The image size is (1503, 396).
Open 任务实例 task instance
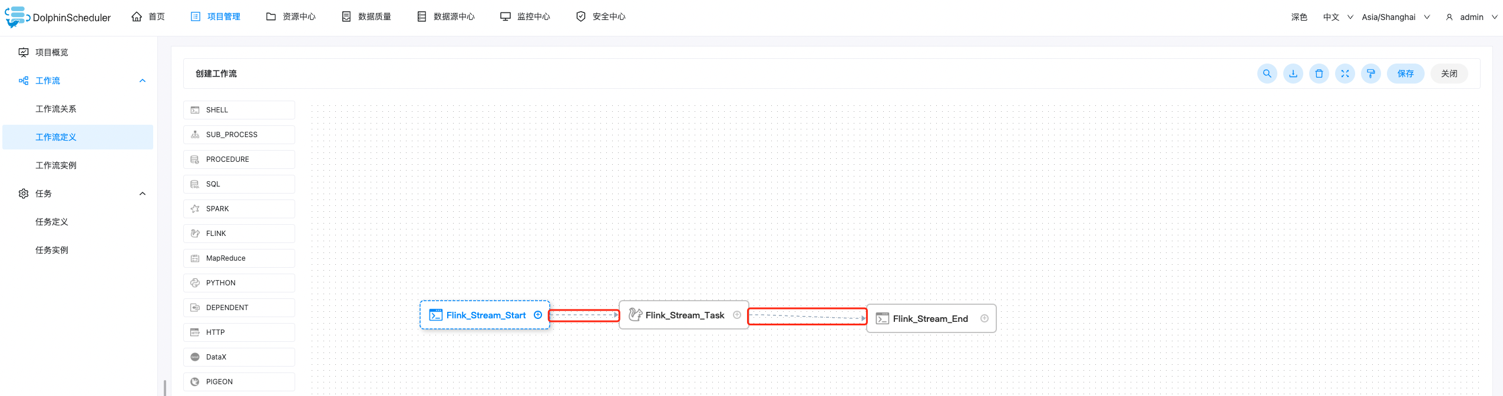[78, 250]
